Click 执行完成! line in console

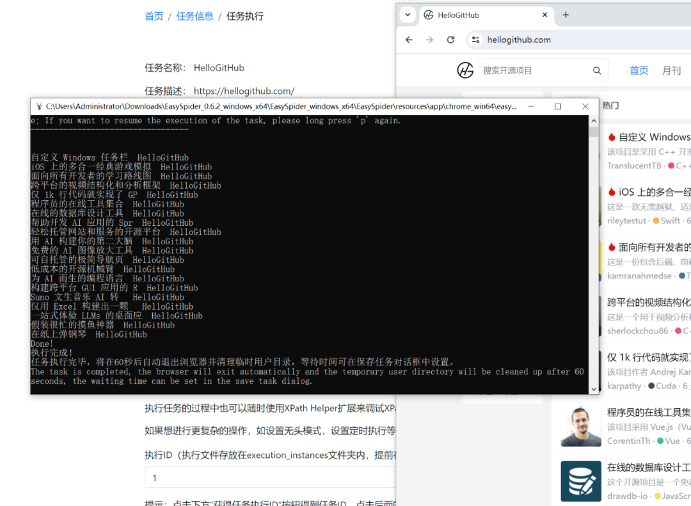coord(52,352)
